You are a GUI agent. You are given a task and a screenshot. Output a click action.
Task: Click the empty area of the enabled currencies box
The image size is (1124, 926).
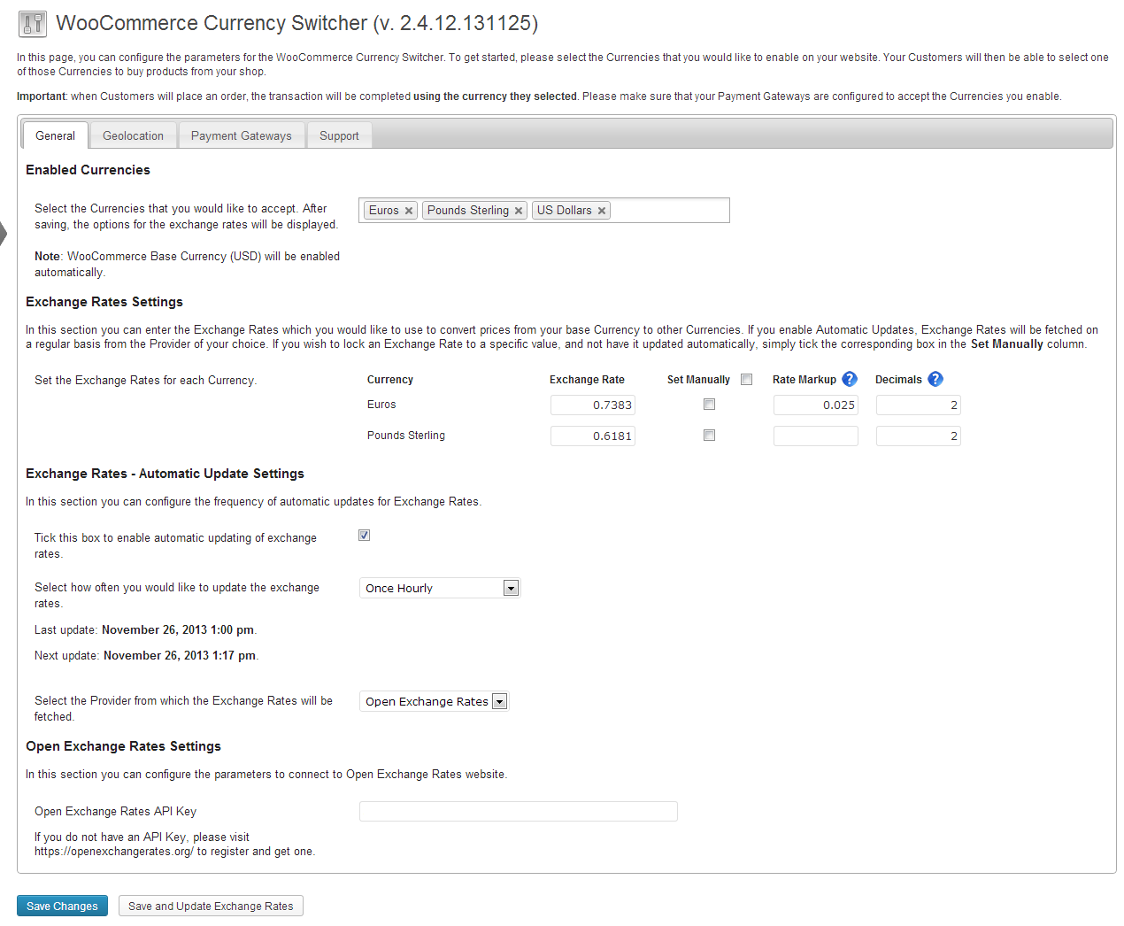pyautogui.click(x=669, y=211)
